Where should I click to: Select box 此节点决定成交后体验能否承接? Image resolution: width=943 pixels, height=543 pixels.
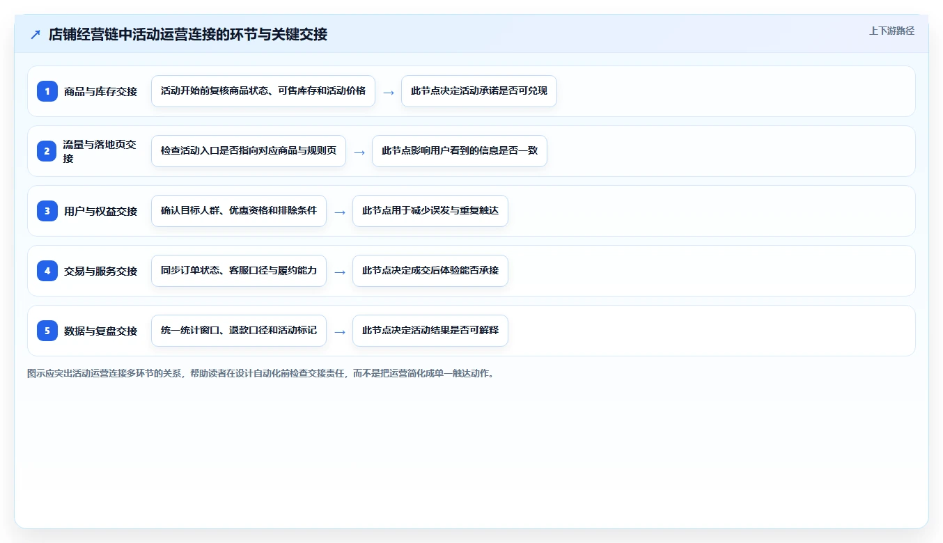[x=430, y=271]
